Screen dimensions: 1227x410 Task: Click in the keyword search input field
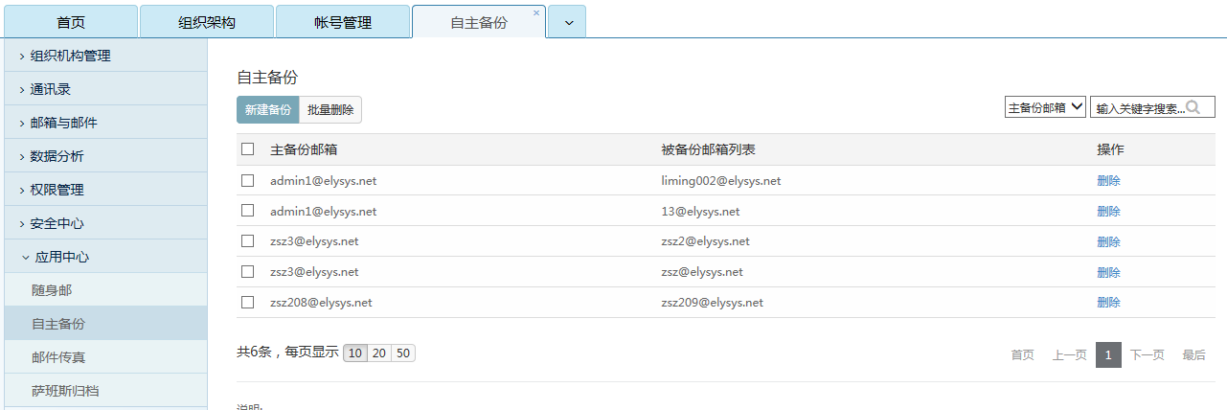(x=1138, y=108)
